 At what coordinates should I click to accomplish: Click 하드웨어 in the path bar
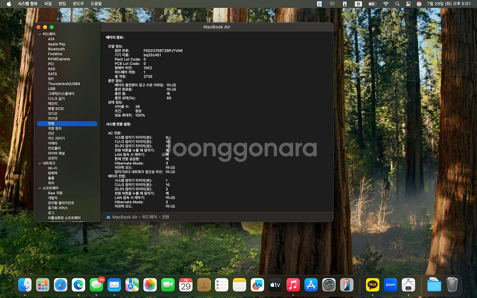149,217
